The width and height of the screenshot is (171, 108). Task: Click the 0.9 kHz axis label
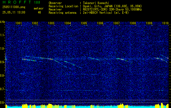(2, 62)
